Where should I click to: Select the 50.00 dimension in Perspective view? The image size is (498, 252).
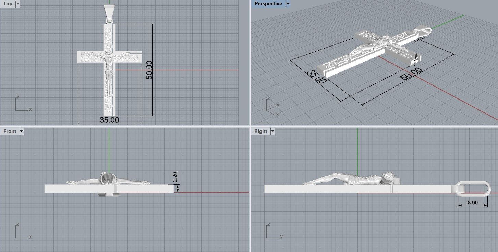pyautogui.click(x=411, y=74)
